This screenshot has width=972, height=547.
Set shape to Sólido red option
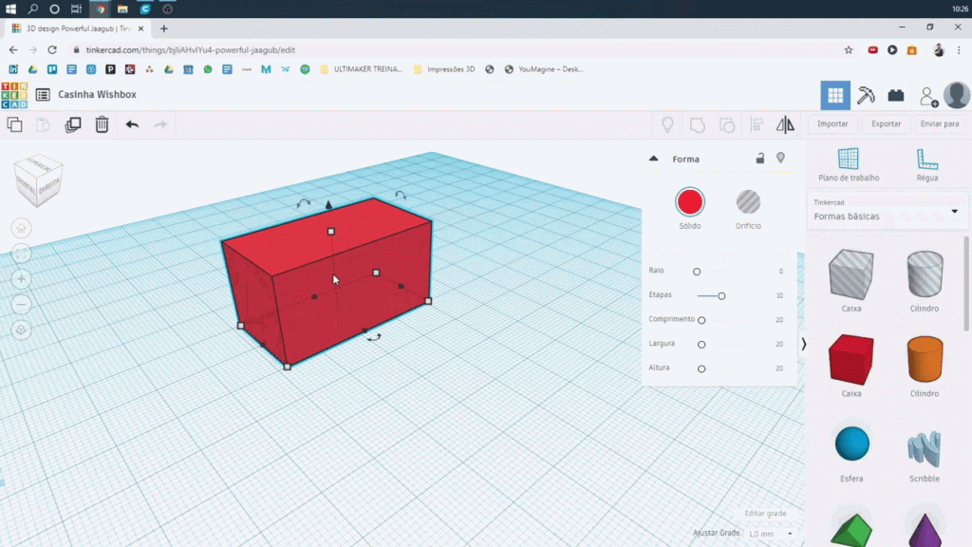click(690, 202)
